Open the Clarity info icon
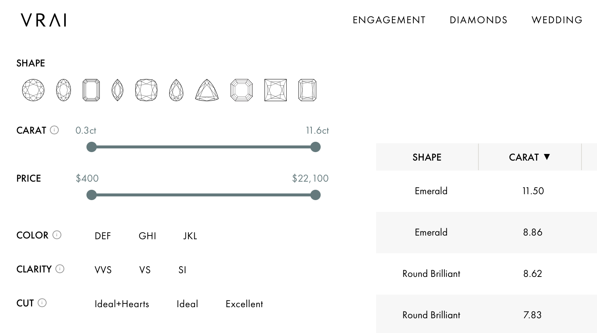The width and height of the screenshot is (597, 333). 60,269
